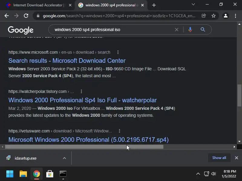
Task: Click the Chrome taskbar icon
Action: pos(36,174)
